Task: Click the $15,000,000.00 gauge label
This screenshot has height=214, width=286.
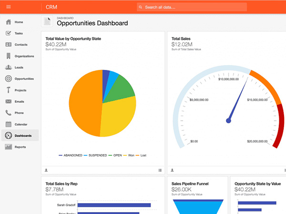Action: click(x=257, y=100)
